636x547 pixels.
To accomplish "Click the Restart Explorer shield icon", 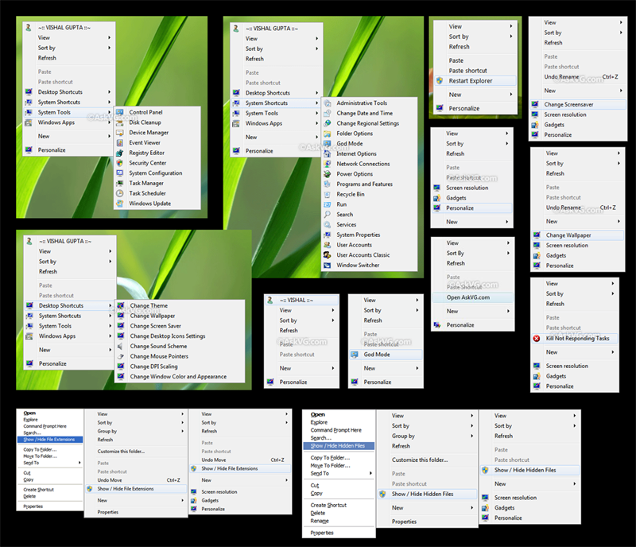I will coord(439,80).
